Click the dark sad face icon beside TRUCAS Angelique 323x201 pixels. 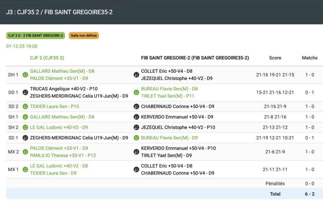click(x=25, y=92)
